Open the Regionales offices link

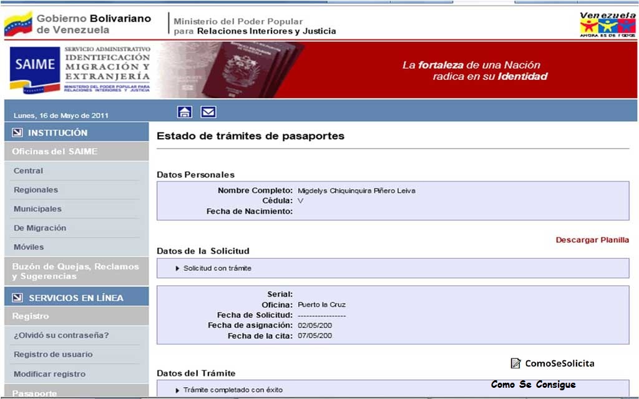pos(36,190)
